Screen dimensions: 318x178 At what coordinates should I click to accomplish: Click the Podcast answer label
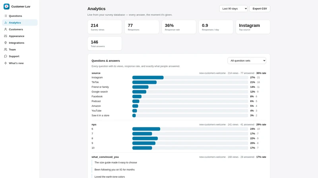coord(96,101)
